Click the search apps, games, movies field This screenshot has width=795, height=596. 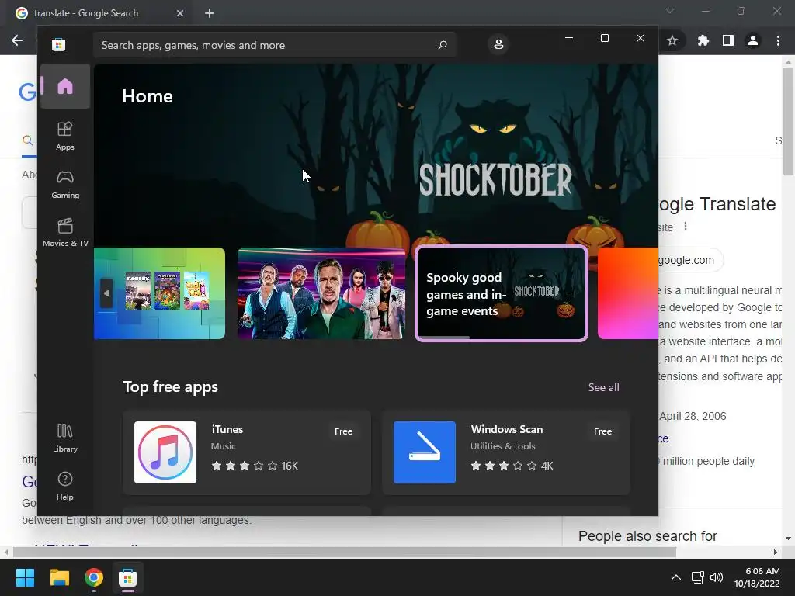[x=274, y=45]
